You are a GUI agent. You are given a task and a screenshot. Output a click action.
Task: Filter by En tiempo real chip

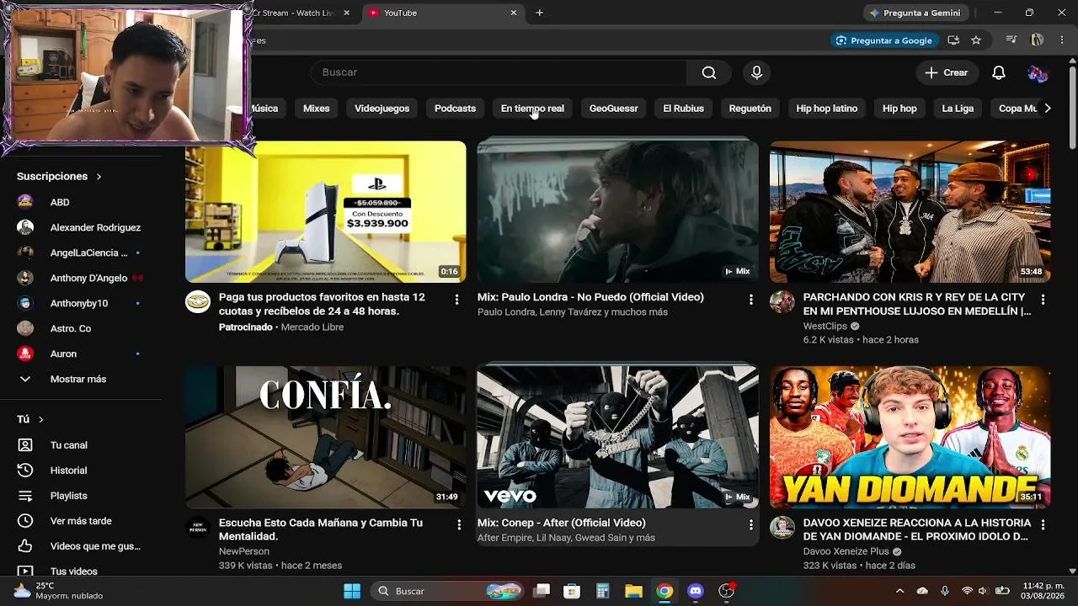pos(532,109)
